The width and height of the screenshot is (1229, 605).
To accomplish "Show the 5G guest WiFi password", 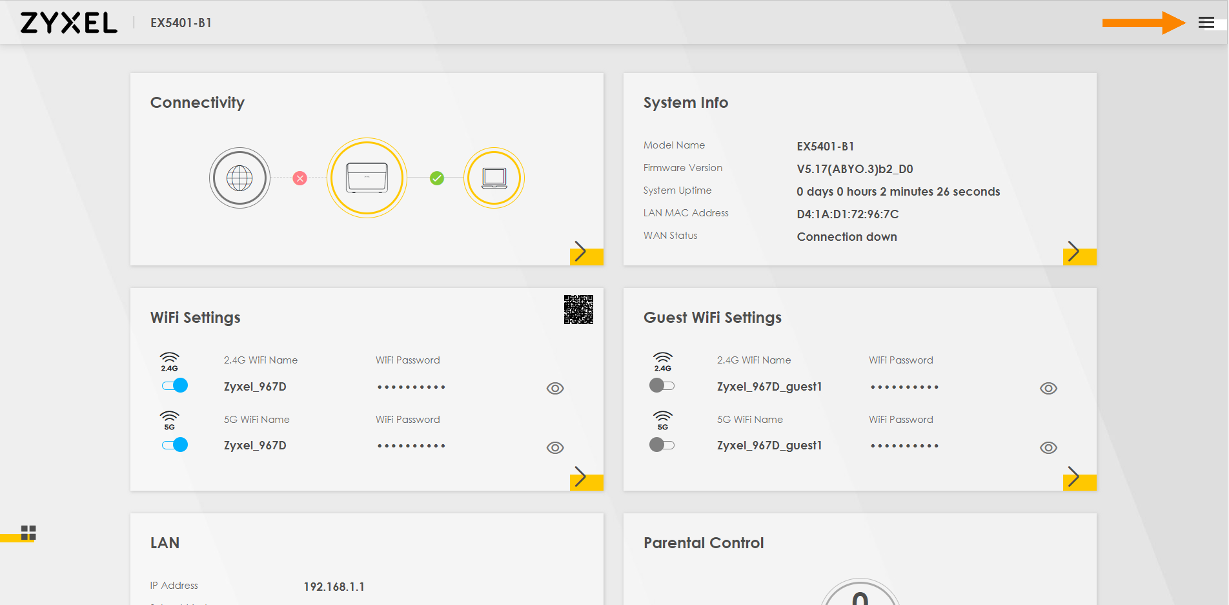I will (1048, 447).
